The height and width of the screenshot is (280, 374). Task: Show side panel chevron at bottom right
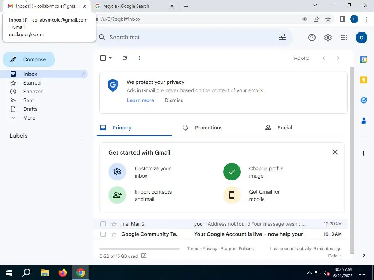(363, 255)
